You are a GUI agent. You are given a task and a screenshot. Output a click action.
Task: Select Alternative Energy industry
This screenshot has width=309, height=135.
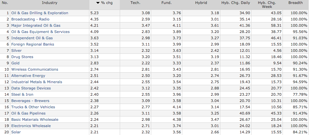tap(28, 76)
